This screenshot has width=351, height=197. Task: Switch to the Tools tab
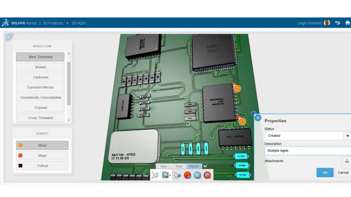coord(179,166)
